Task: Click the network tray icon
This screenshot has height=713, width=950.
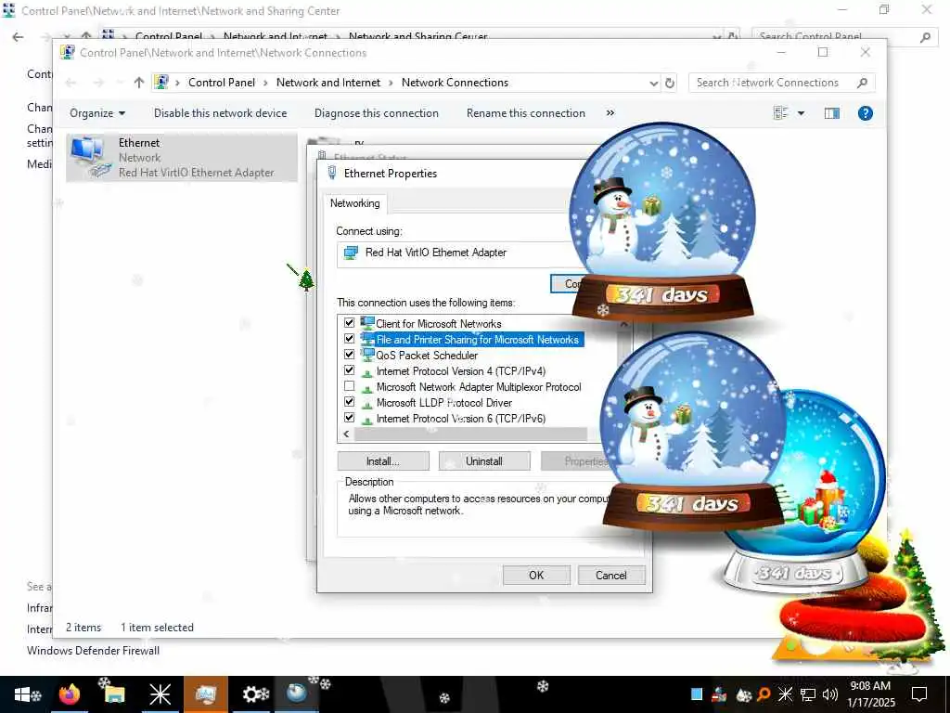Action: point(808,694)
